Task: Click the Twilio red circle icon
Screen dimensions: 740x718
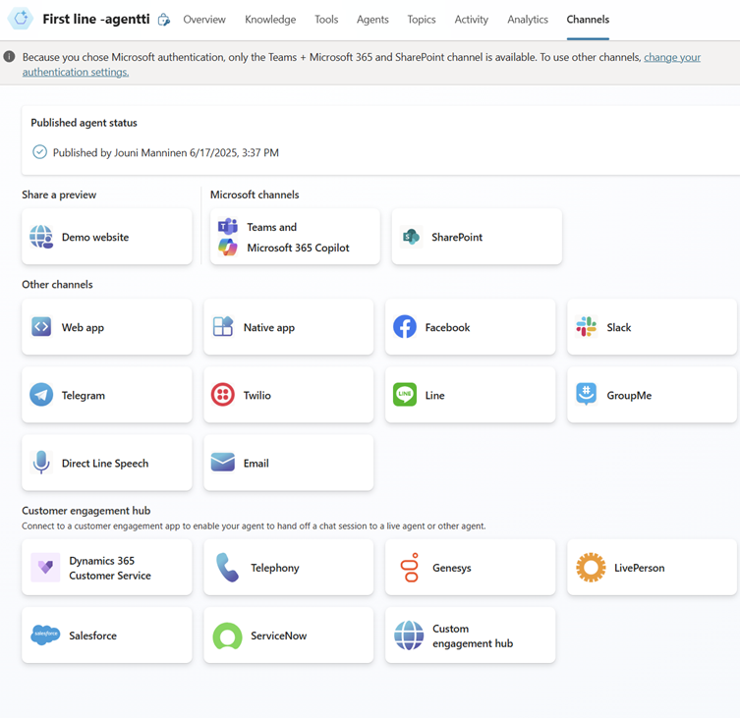Action: click(x=223, y=395)
